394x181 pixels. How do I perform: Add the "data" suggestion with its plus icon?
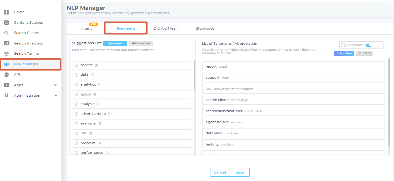(x=76, y=75)
